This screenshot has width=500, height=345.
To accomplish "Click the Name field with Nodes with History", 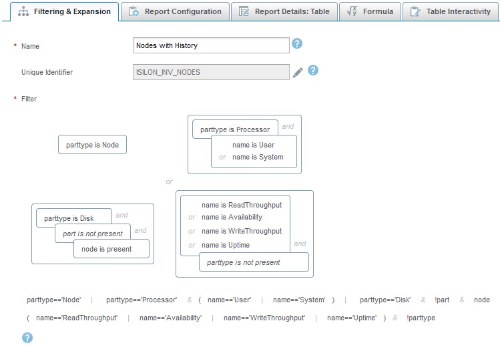I will (x=211, y=45).
